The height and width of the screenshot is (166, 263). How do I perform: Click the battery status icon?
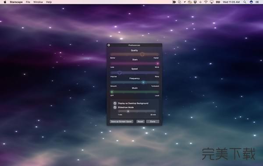(x=218, y=2)
